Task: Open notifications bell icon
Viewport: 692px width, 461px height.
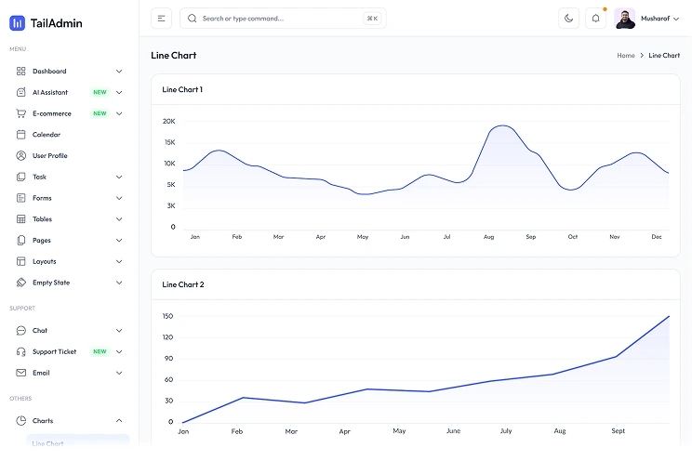Action: click(595, 19)
